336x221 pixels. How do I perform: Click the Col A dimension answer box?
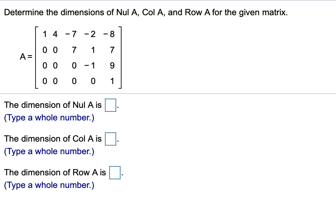(x=110, y=139)
